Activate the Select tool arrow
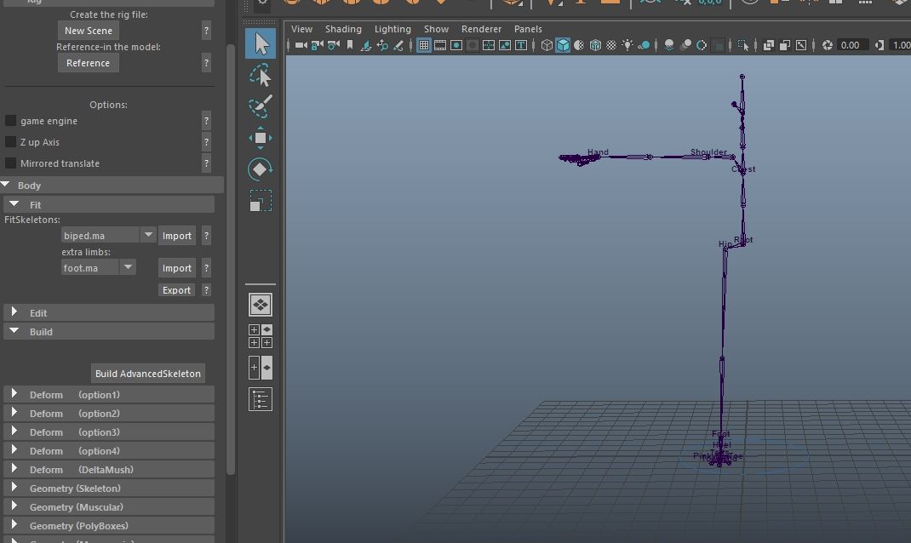 click(261, 43)
